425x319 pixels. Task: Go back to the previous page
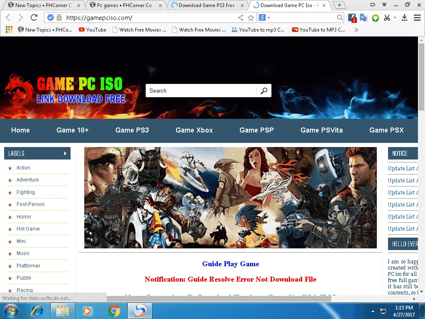pos(8,17)
